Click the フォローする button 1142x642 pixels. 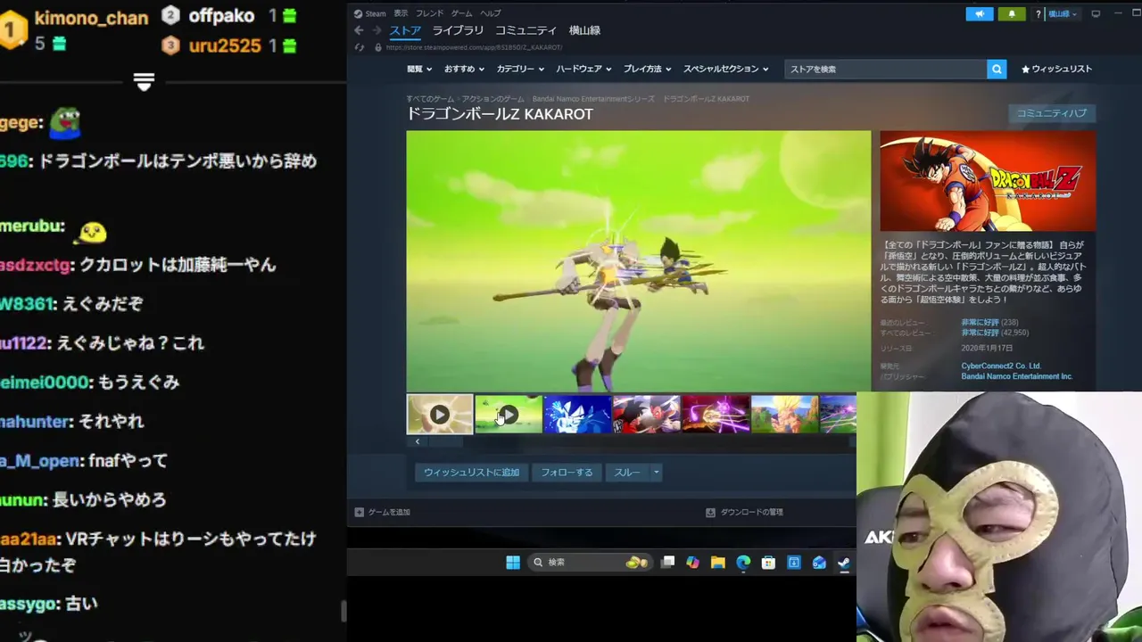(567, 473)
